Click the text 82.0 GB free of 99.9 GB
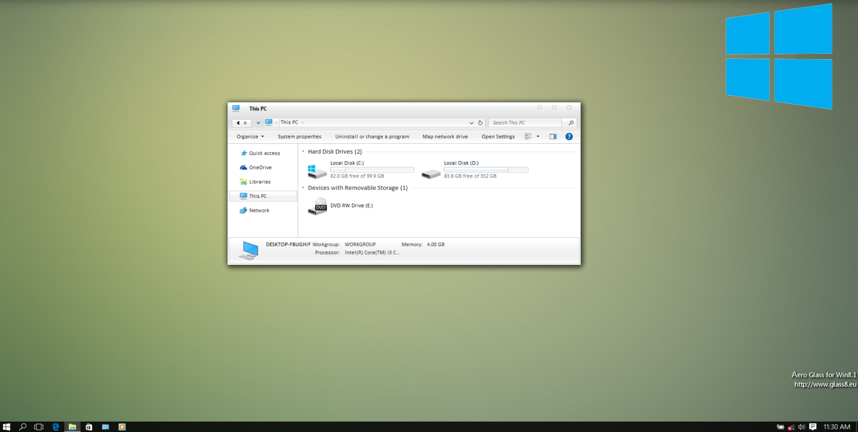 point(357,176)
